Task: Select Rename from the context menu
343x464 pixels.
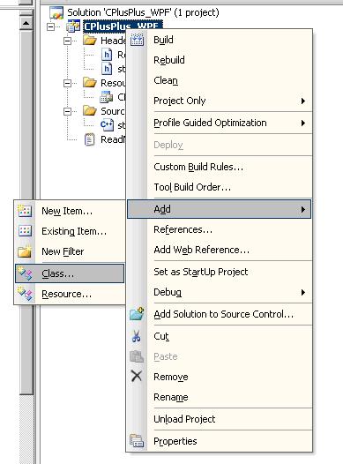Action: pyautogui.click(x=219, y=397)
